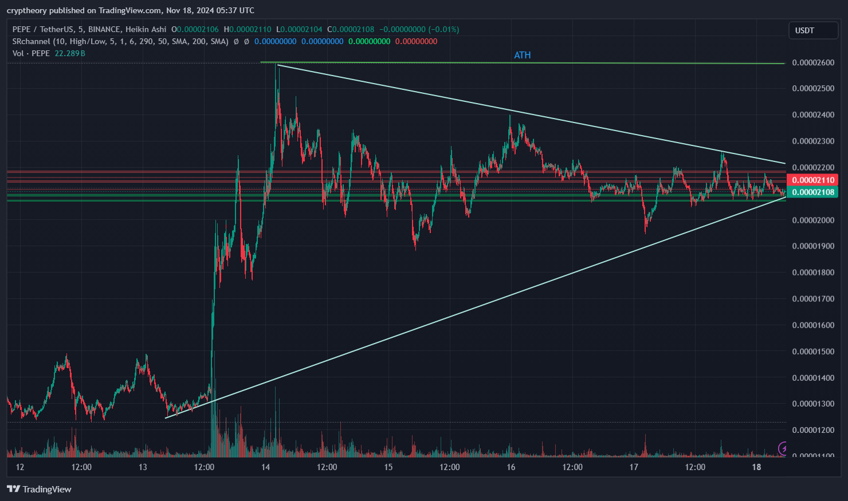
Task: Click the high value 0.00002110 in legend
Action: (250, 29)
